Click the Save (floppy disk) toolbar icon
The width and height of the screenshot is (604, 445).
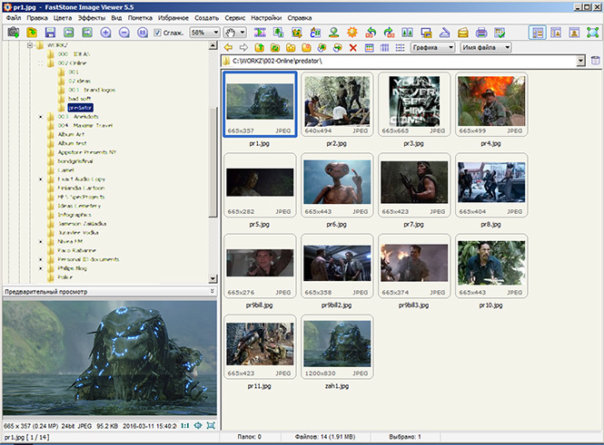pos(49,33)
